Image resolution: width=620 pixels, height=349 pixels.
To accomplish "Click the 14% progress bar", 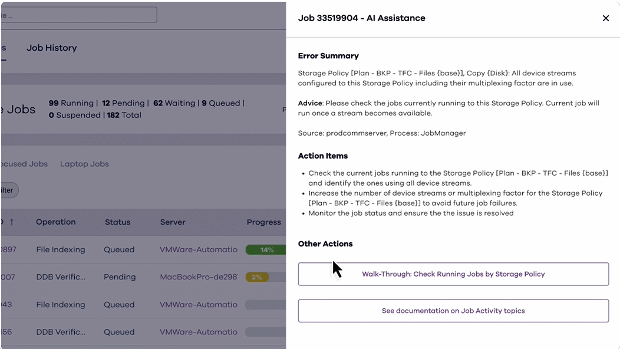I will [266, 250].
